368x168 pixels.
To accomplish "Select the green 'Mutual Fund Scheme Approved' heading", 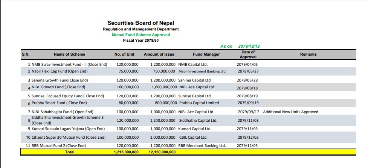I will (140, 35).
